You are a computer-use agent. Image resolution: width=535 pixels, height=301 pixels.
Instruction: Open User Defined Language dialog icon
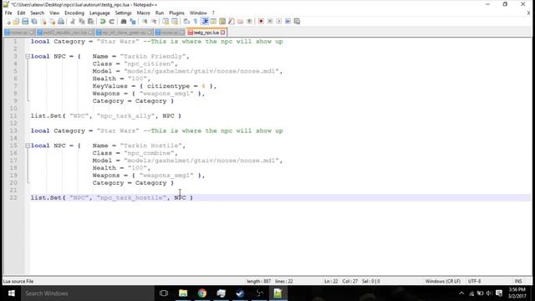(213, 22)
